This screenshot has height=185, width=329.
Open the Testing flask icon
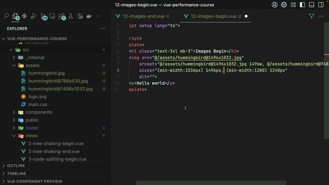click(71, 16)
